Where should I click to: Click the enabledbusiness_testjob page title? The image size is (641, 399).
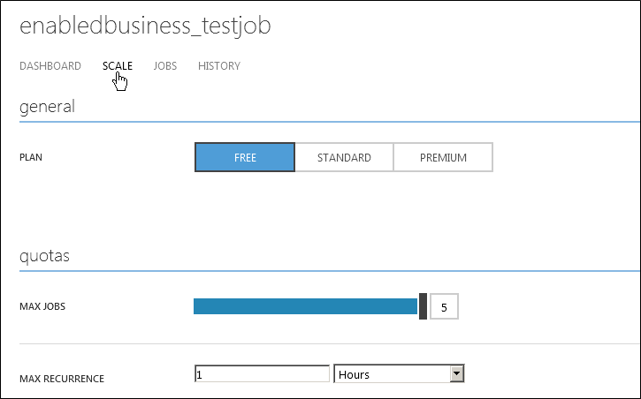tap(145, 26)
